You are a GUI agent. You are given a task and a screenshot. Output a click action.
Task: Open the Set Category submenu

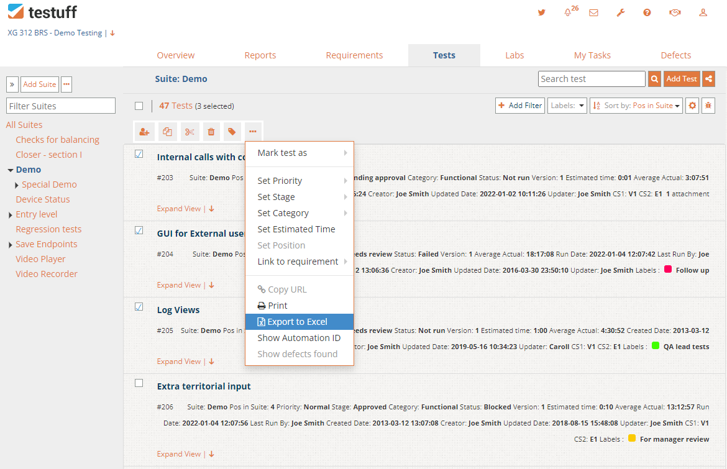pos(299,213)
